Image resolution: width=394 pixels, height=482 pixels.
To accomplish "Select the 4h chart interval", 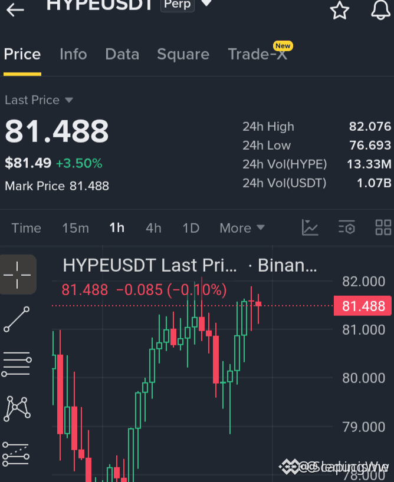I will coord(153,228).
